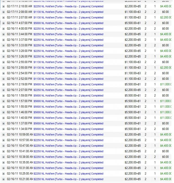Expand the 02/17/11 2:08:00 AM tournament row
This screenshot has height=183, width=174.
coord(3,12)
